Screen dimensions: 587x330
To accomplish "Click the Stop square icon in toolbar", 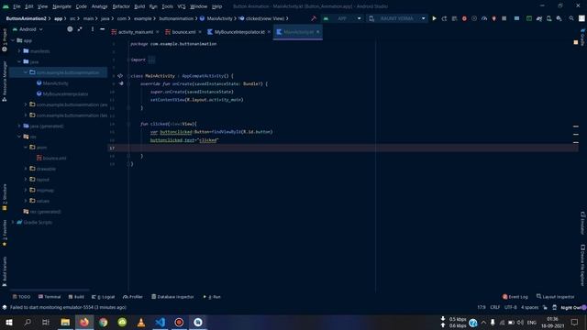I will point(504,18).
